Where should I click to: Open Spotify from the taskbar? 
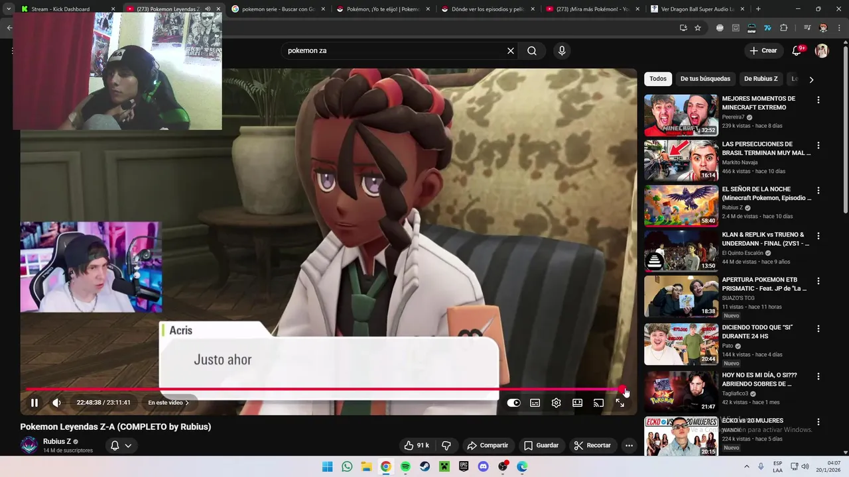click(405, 466)
